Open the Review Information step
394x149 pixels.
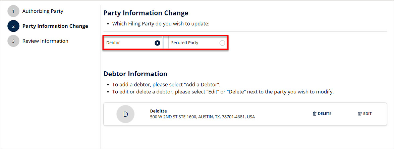click(45, 41)
